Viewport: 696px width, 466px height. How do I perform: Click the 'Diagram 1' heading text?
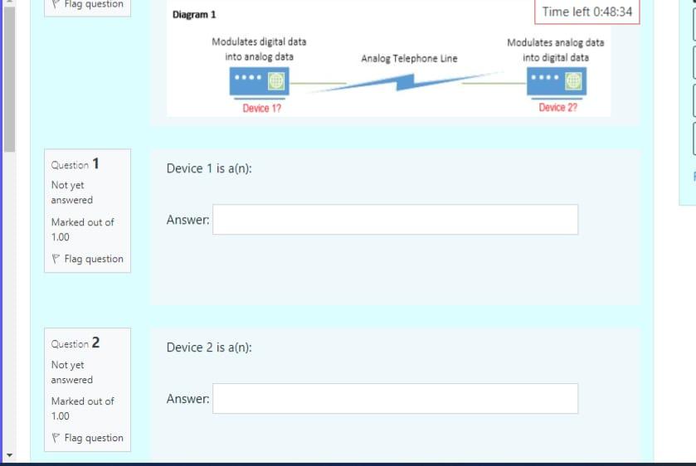tap(194, 15)
